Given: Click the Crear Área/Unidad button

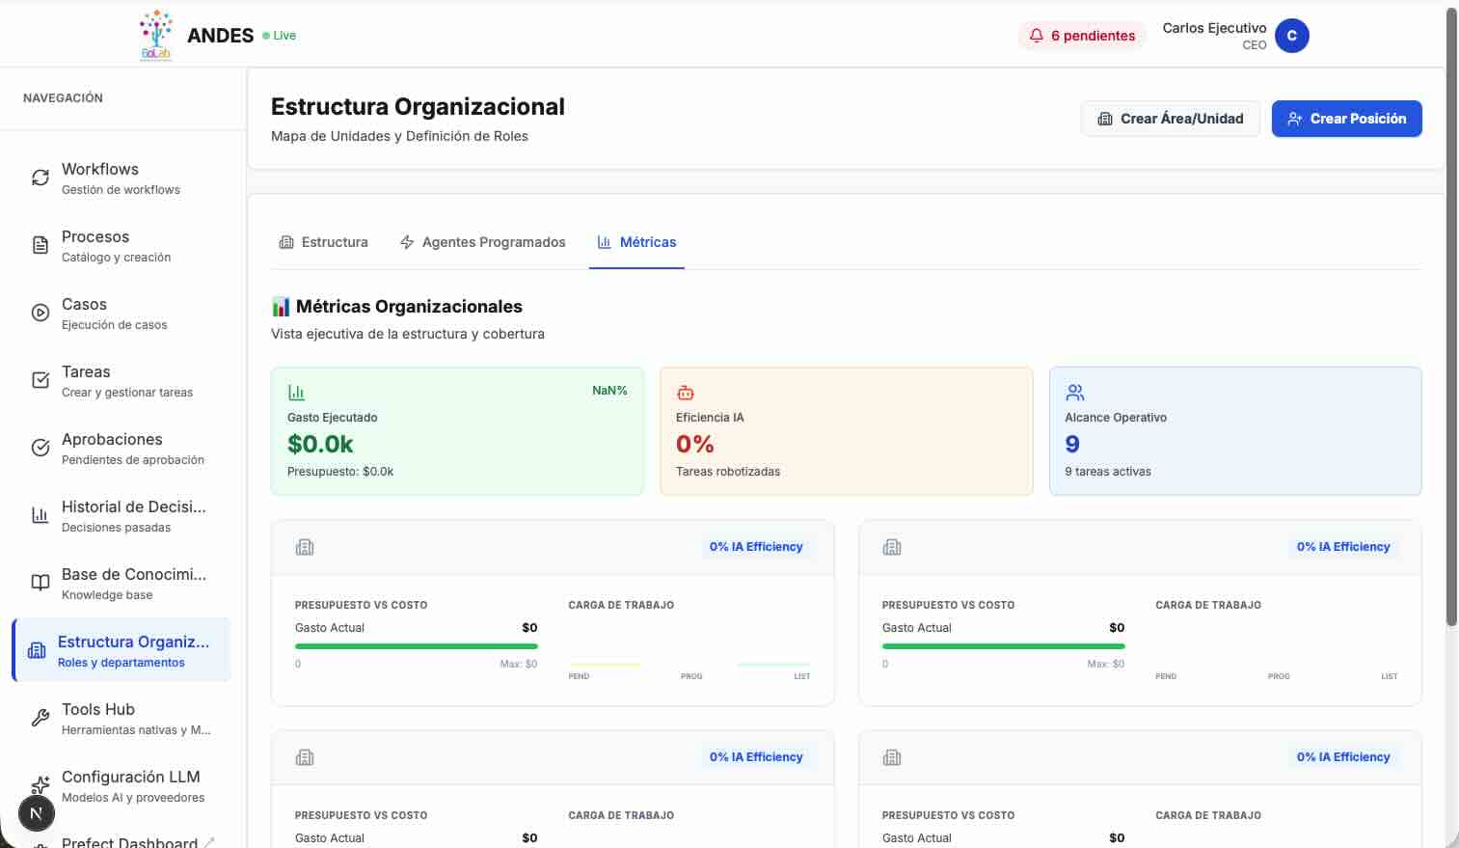Looking at the screenshot, I should click(x=1170, y=118).
